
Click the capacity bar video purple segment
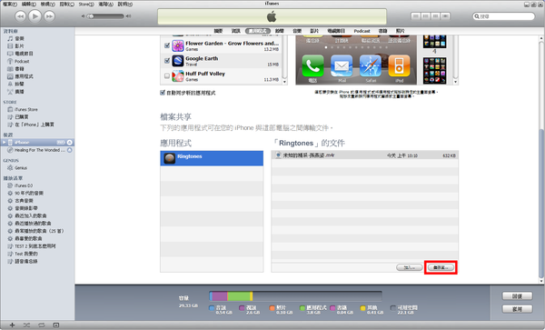pyautogui.click(x=220, y=296)
